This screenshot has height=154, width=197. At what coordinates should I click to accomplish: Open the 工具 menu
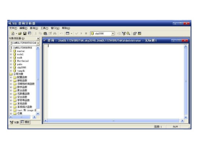click(44, 28)
